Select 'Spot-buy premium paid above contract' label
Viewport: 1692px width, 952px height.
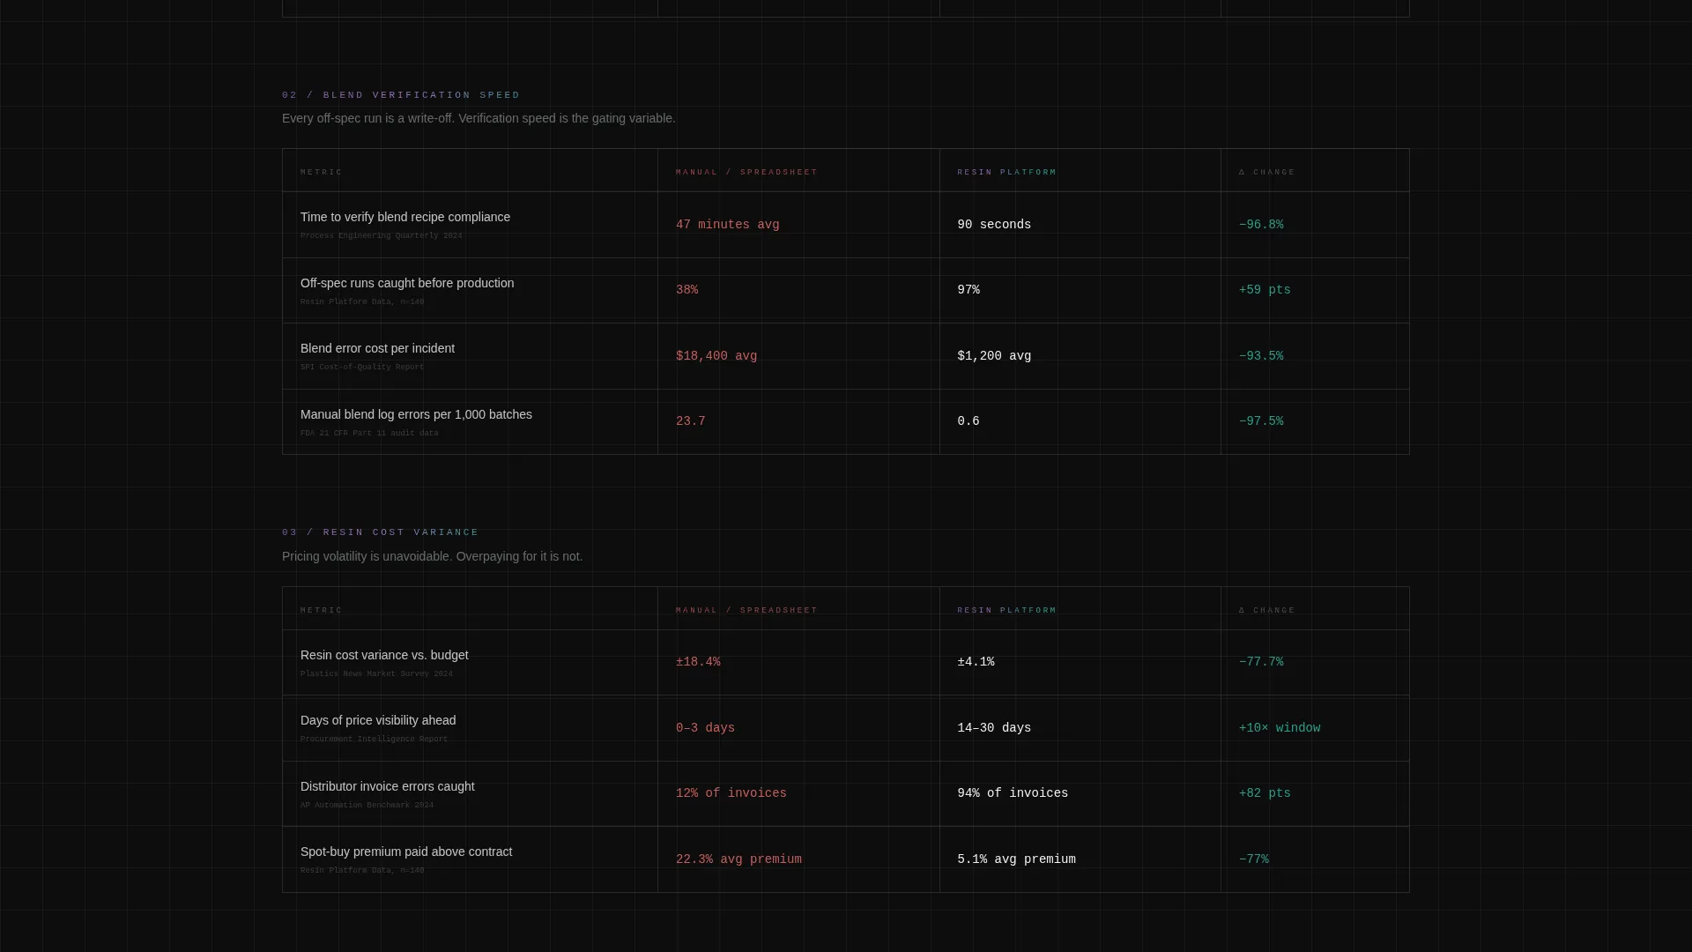pos(406,852)
